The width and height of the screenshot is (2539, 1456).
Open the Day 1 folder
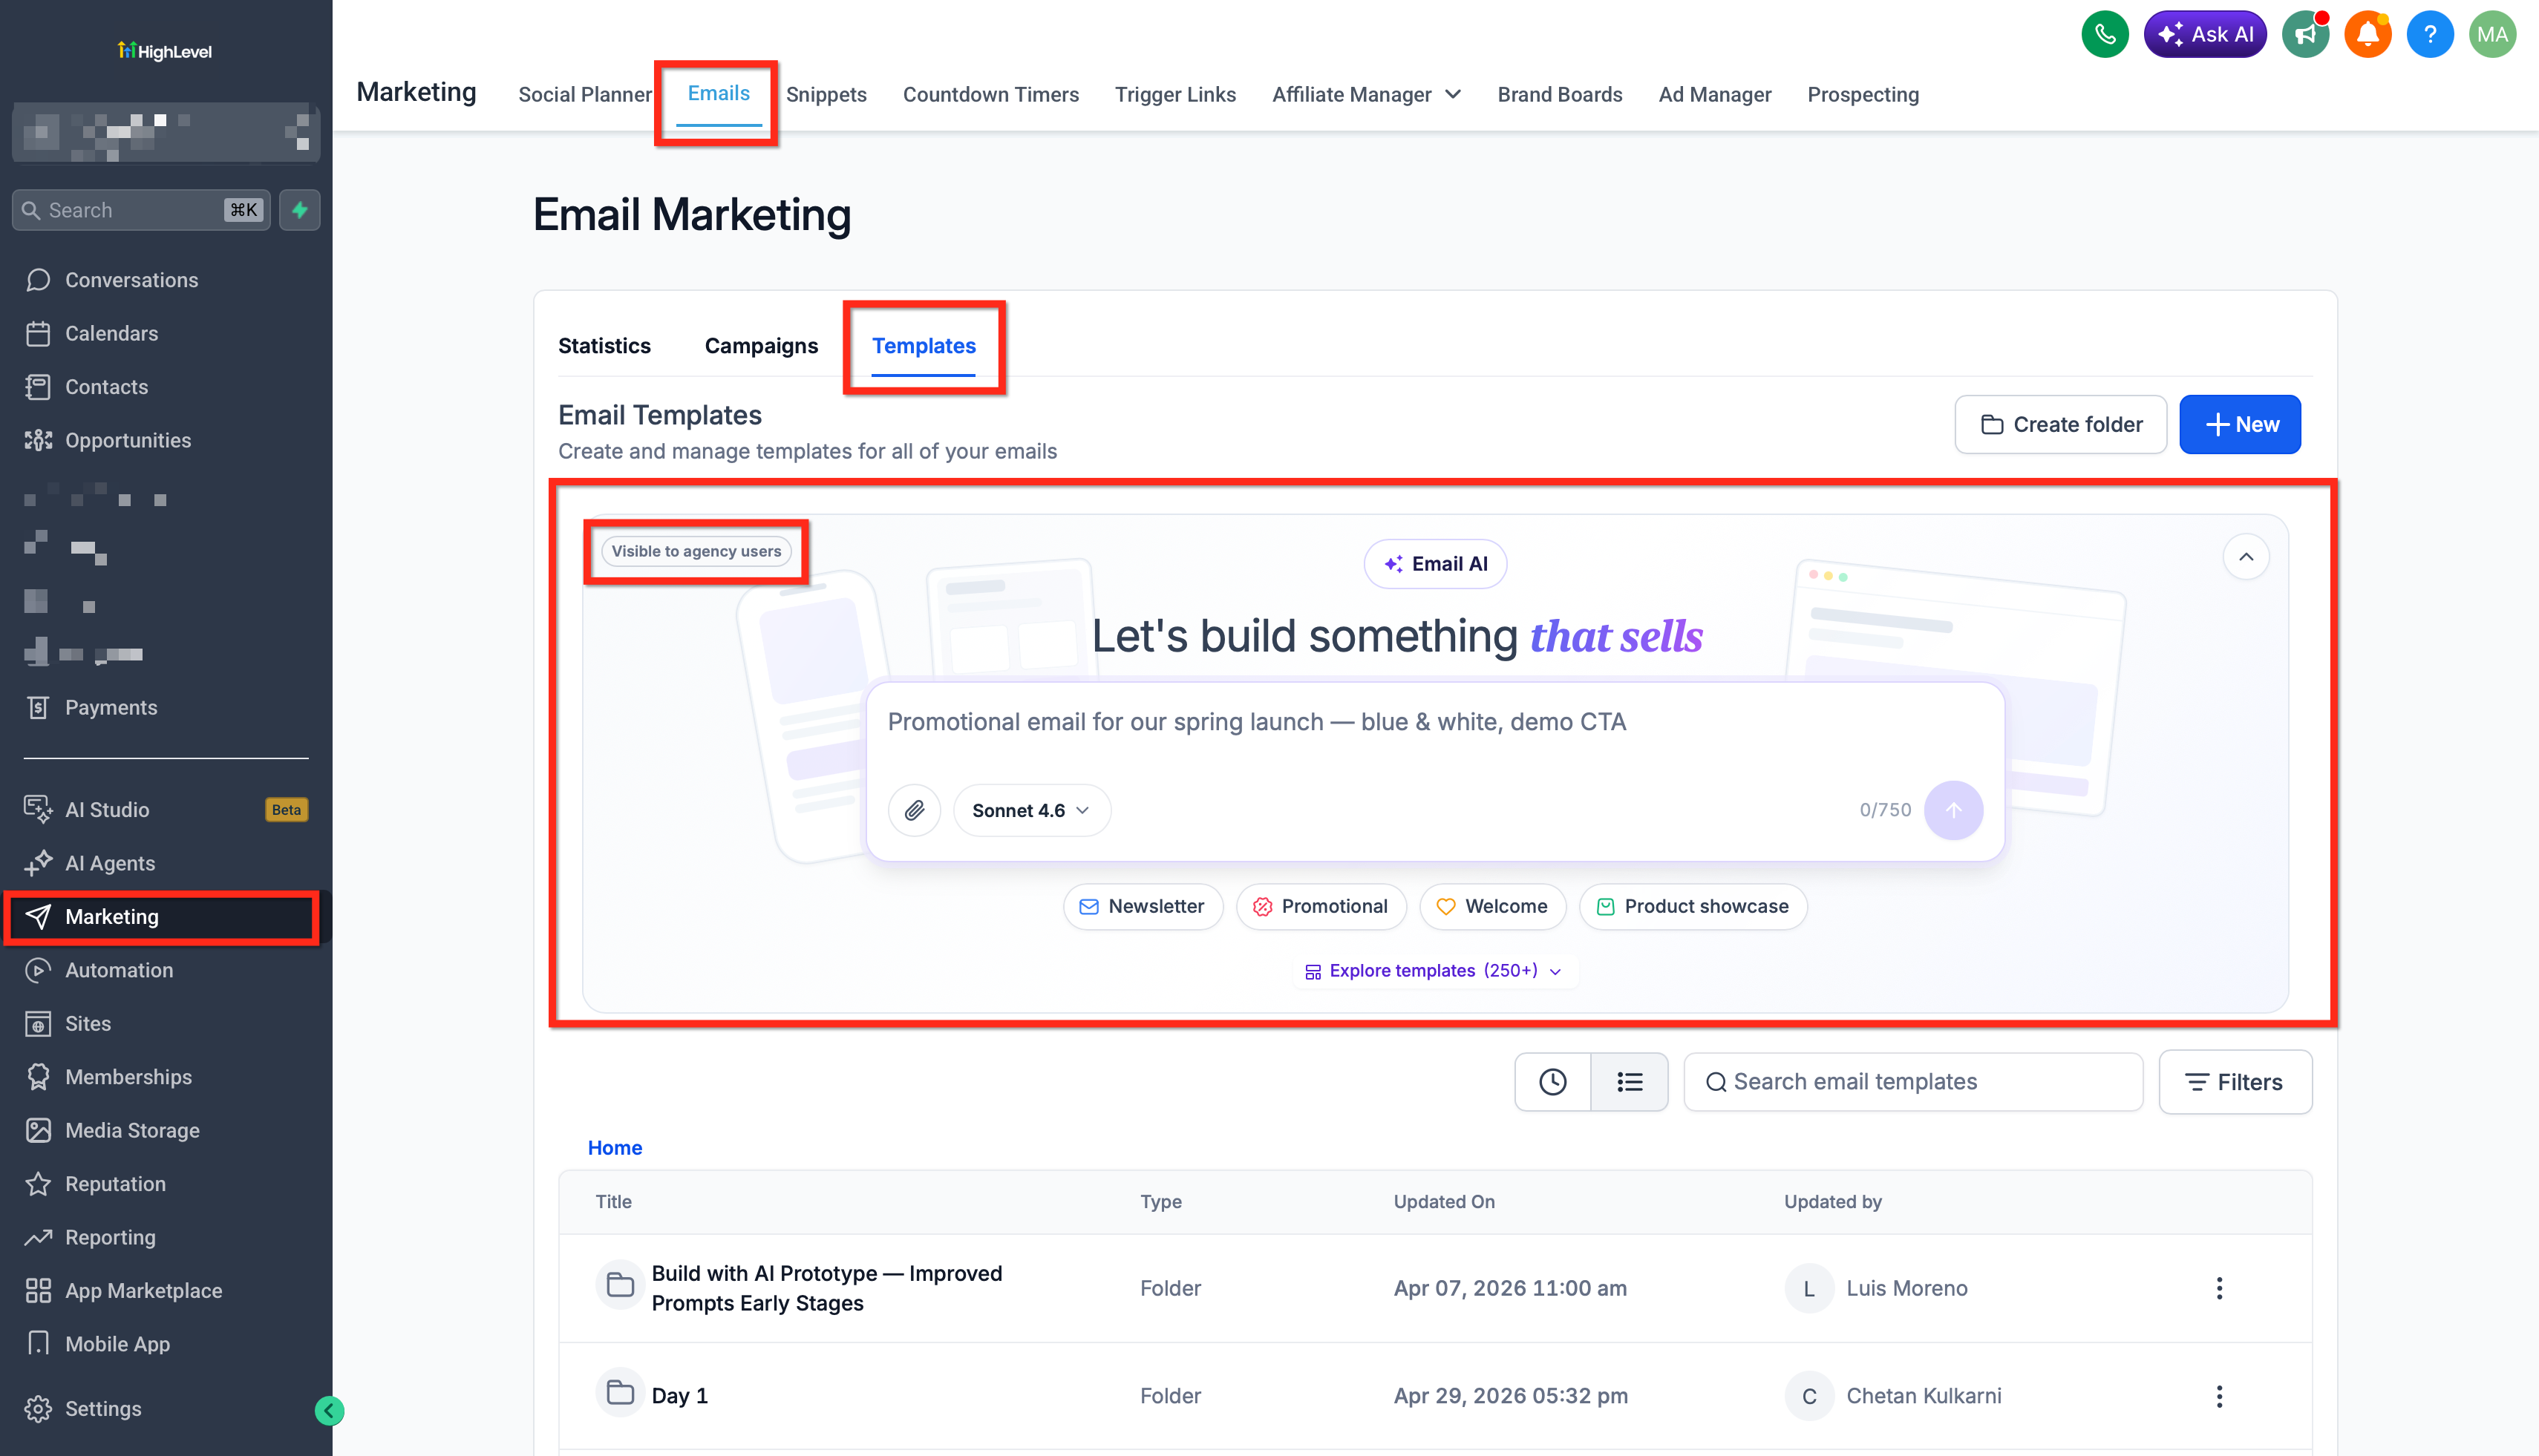(679, 1396)
